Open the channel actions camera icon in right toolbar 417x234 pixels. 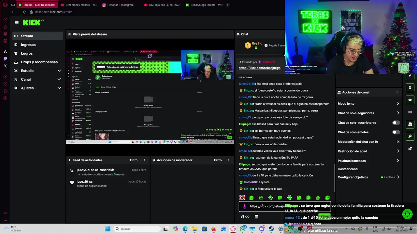[x=410, y=124]
